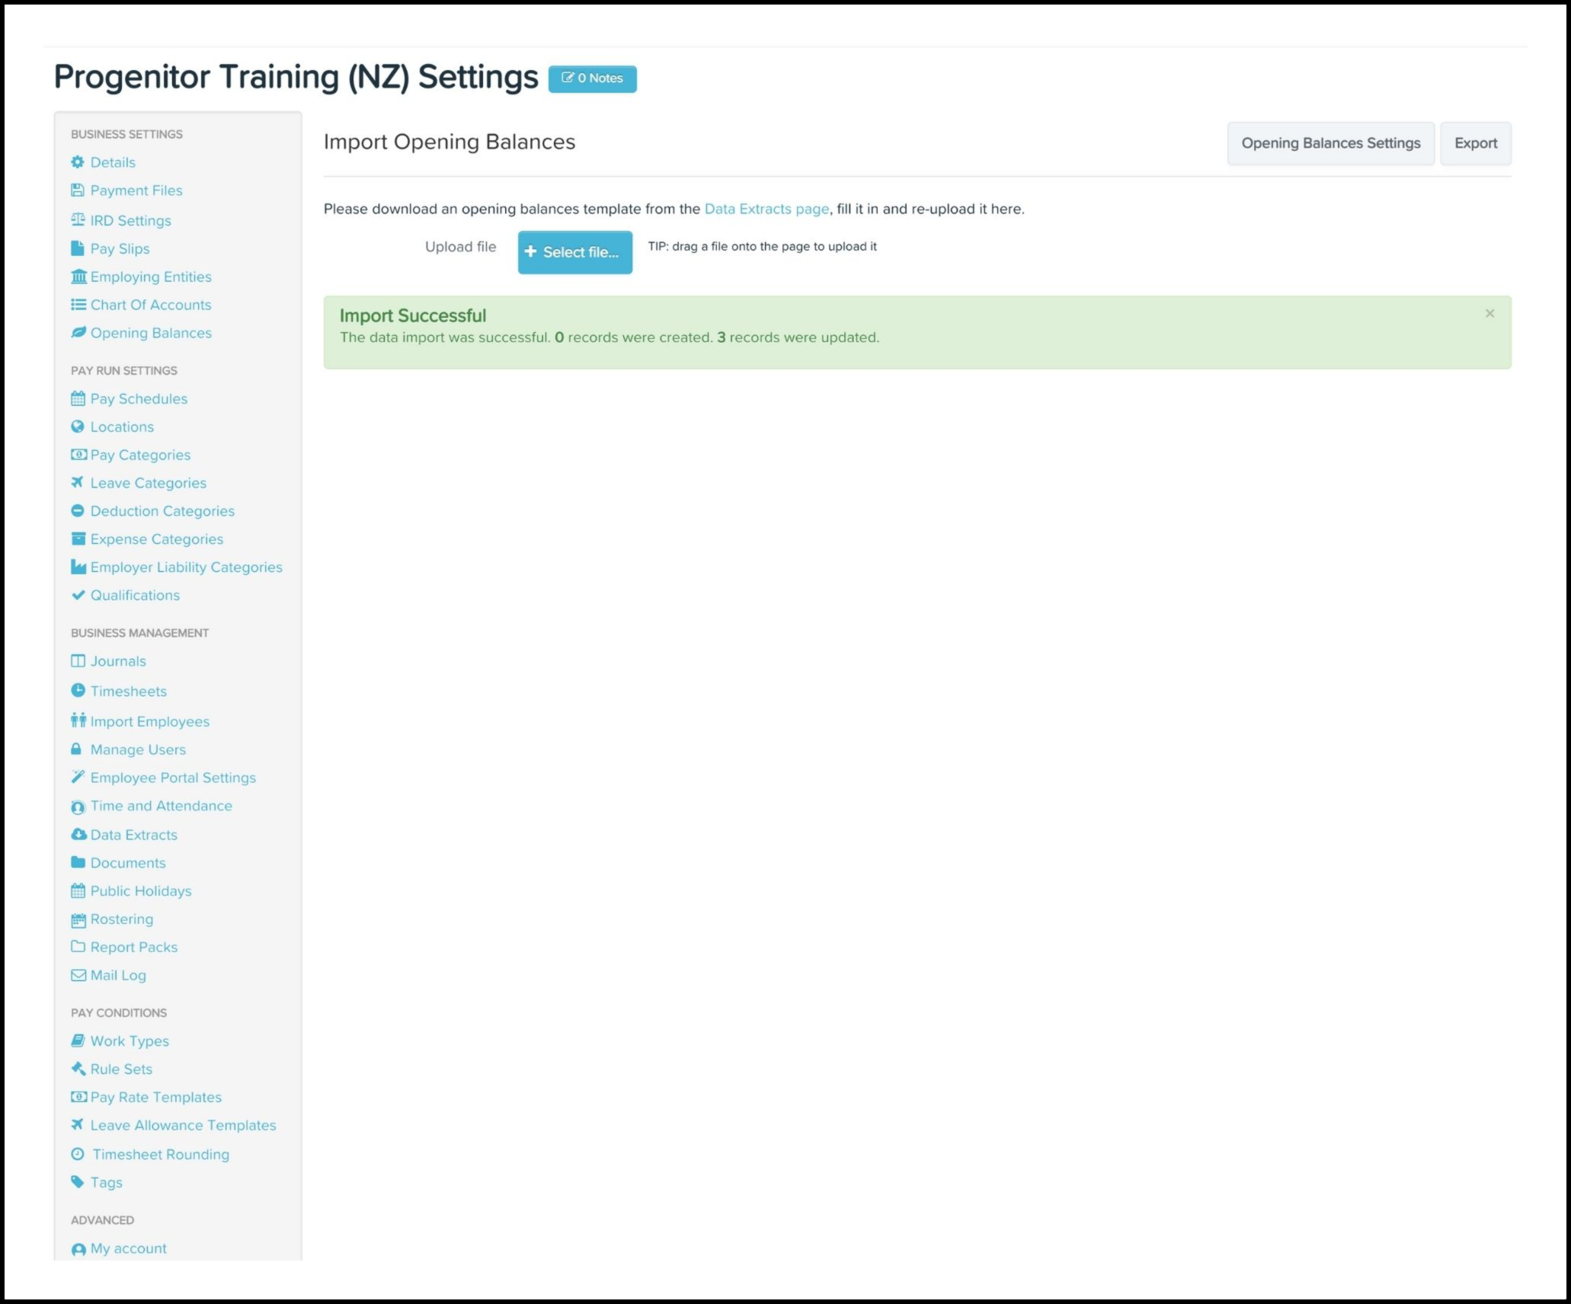Open Pay Rate Templates in sidebar
This screenshot has height=1304, width=1571.
click(155, 1097)
